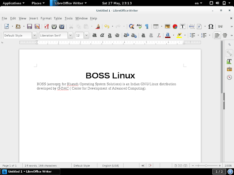Open sidebar Properties wrench icon
Screen dimensions: 234x175
coord(229,53)
